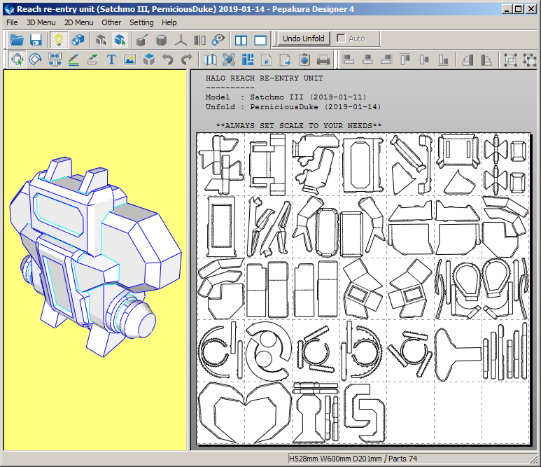541x467 pixels.
Task: Align selected parts to horizontal center
Action: click(367, 60)
